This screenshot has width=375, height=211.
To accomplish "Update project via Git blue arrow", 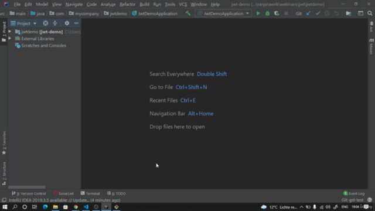I will coord(309,13).
